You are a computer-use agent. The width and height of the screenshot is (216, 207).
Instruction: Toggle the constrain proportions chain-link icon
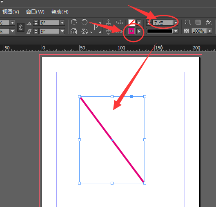click(x=21, y=27)
